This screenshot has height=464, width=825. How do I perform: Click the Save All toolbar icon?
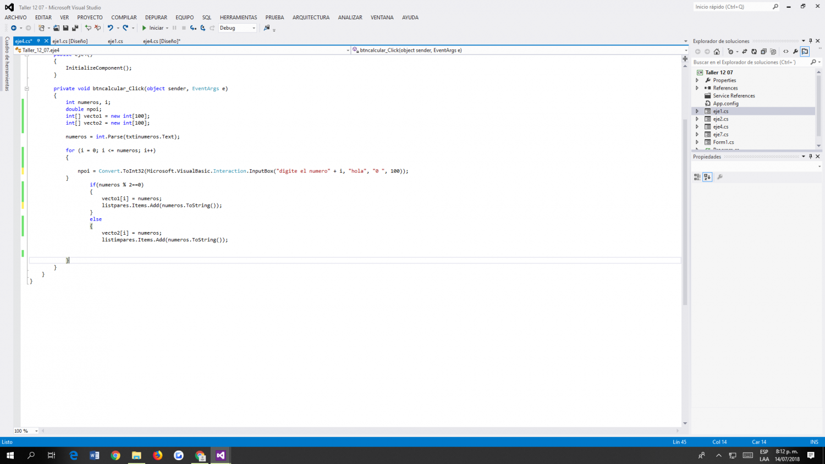pyautogui.click(x=75, y=28)
